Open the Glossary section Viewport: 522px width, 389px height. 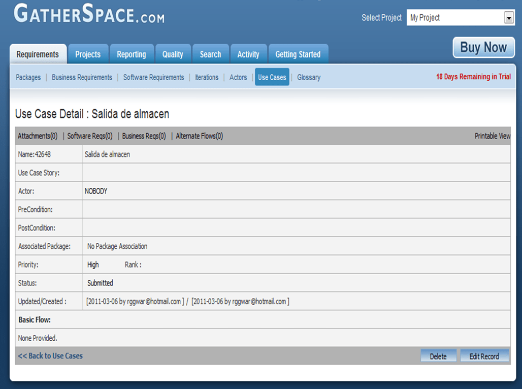pos(309,77)
